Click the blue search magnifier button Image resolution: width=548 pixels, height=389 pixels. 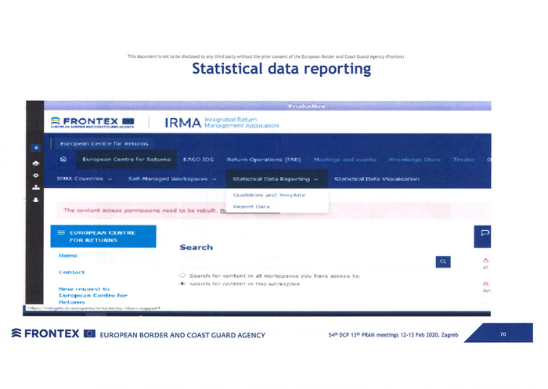coord(443,262)
